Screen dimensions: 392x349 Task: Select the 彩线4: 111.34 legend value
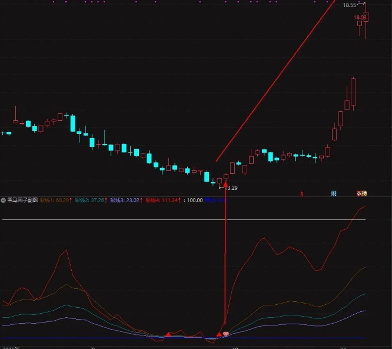click(163, 200)
